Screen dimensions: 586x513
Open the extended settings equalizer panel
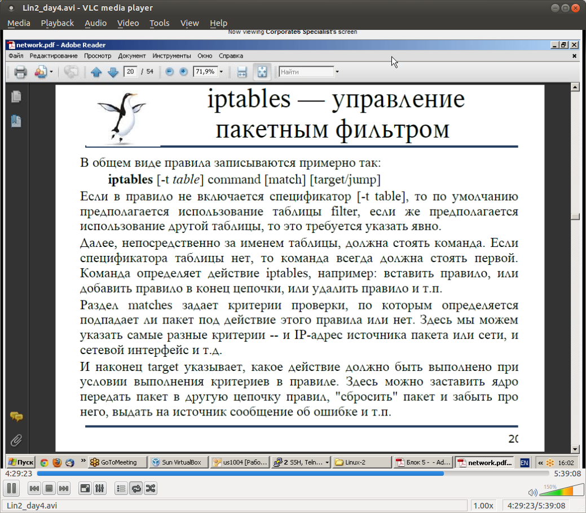click(99, 488)
